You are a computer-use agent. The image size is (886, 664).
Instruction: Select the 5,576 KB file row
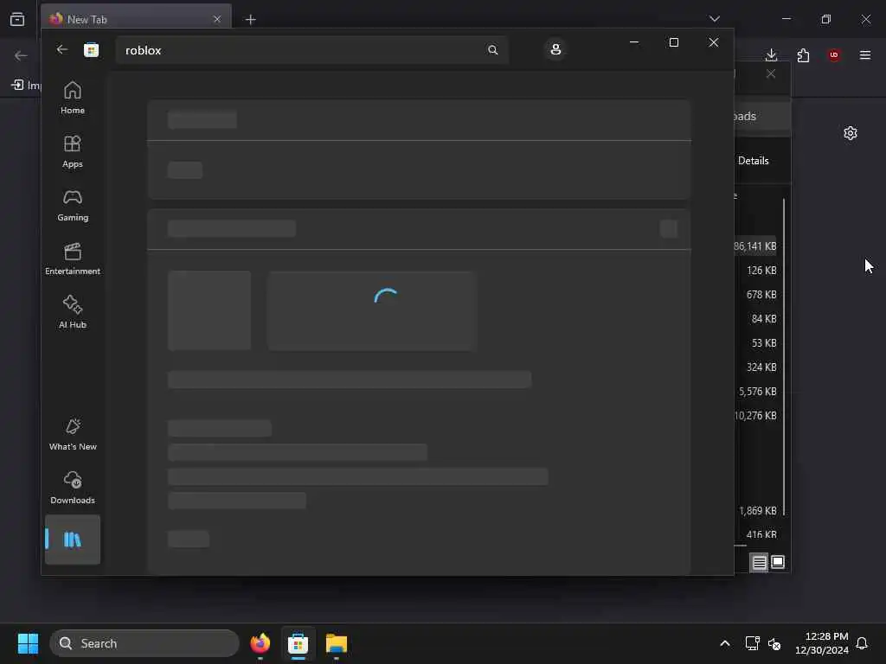pos(758,392)
